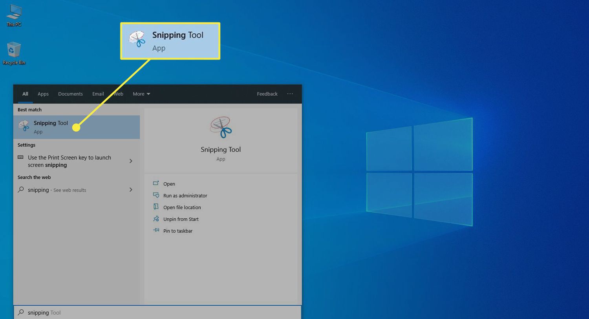Open This PC desktop icon

click(14, 15)
